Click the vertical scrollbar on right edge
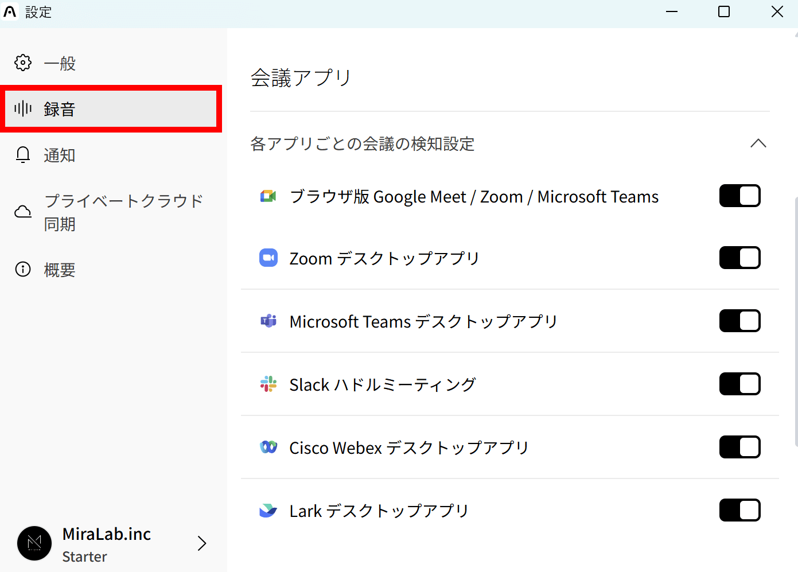The image size is (798, 572). [x=796, y=321]
